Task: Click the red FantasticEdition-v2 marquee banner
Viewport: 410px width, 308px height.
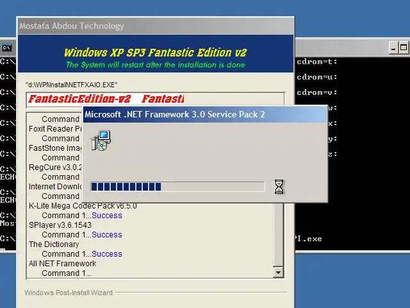Action: (x=106, y=99)
